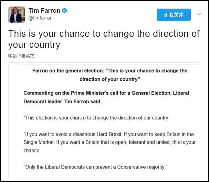This screenshot has height=182, width=209.
Task: Click the headline's "direction of your country" line
Action: 109,79
